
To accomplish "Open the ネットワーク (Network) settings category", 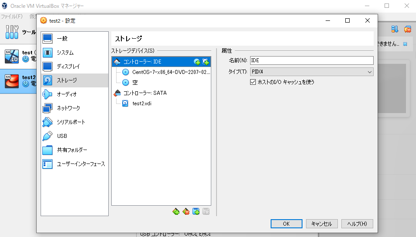I will 75,108.
